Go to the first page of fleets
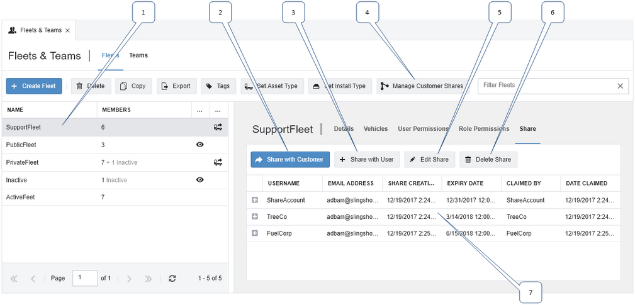Viewport: 635px width, 305px height. (14, 279)
